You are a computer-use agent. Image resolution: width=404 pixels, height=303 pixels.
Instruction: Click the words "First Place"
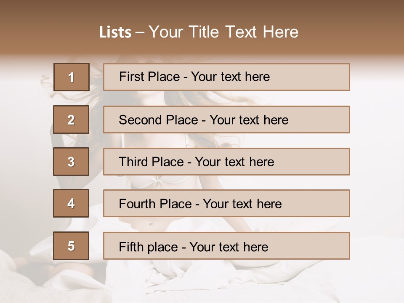tap(149, 77)
